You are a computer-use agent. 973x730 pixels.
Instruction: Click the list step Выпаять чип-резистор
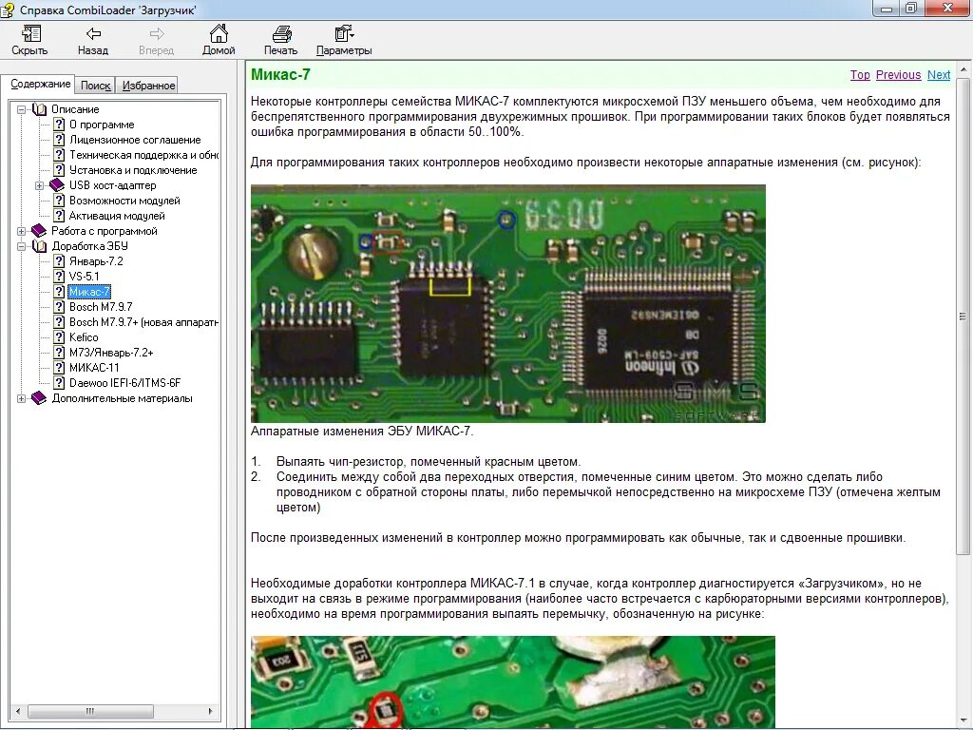coord(429,462)
